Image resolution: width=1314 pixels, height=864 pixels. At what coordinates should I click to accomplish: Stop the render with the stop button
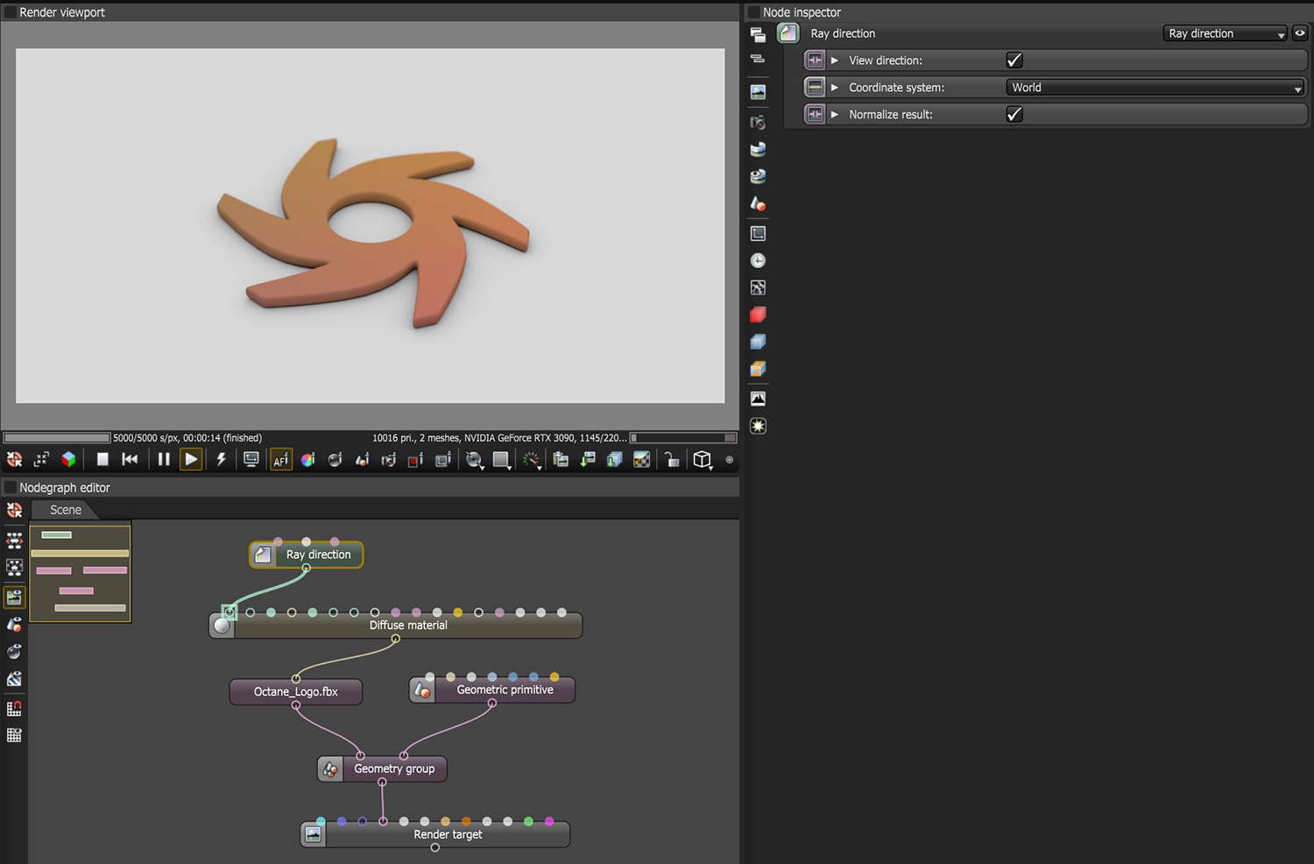pos(102,459)
